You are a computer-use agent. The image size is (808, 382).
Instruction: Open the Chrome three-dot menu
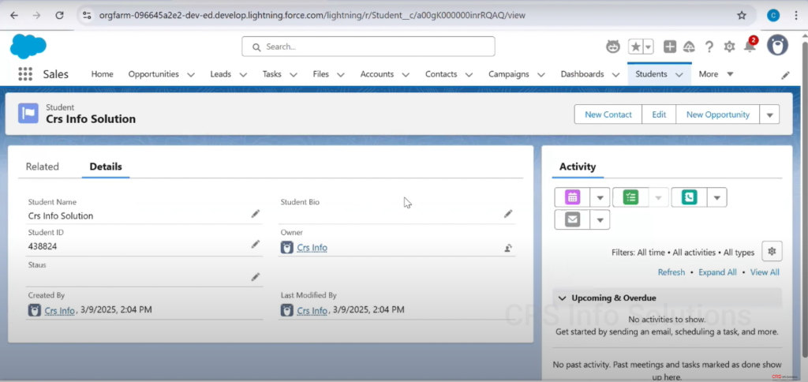pos(796,16)
